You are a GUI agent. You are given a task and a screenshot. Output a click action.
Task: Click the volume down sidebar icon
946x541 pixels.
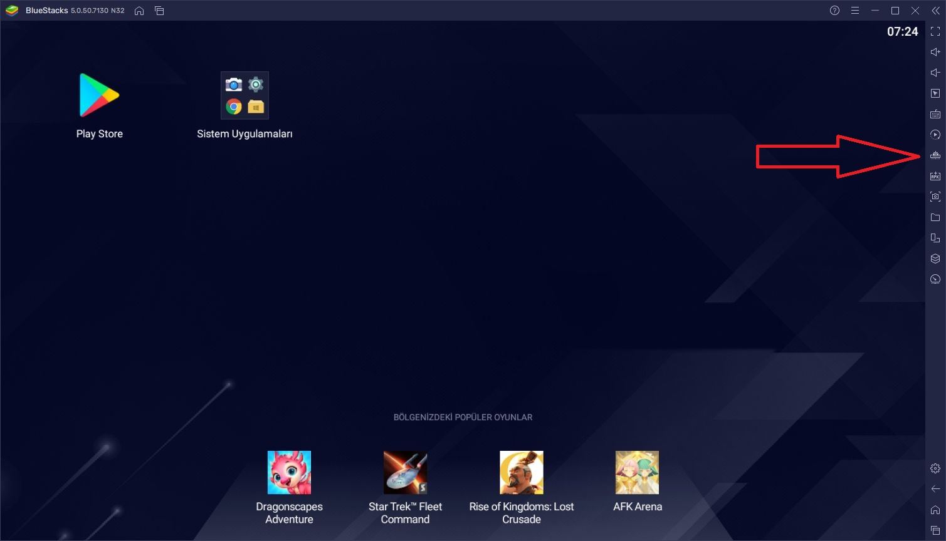coord(935,73)
